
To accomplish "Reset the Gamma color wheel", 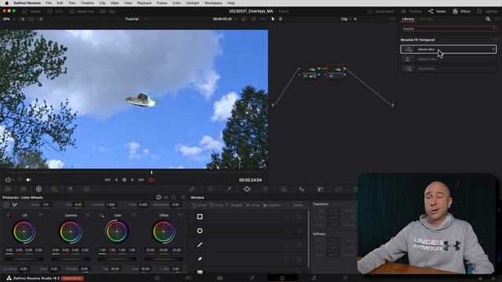I will click(x=87, y=215).
